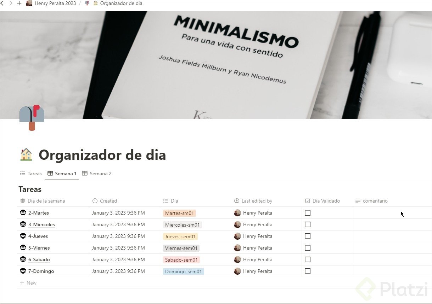
Task: Click Created date in 2-Martes row
Action: point(118,213)
